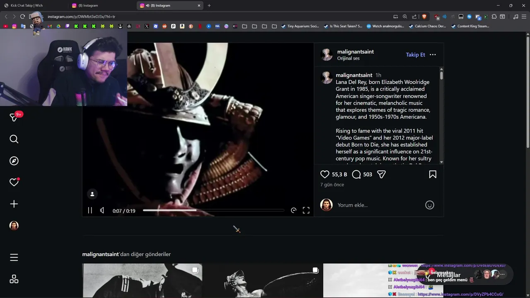This screenshot has height=298, width=530.
Task: Click the Brave Shields lion icon
Action: click(x=424, y=17)
